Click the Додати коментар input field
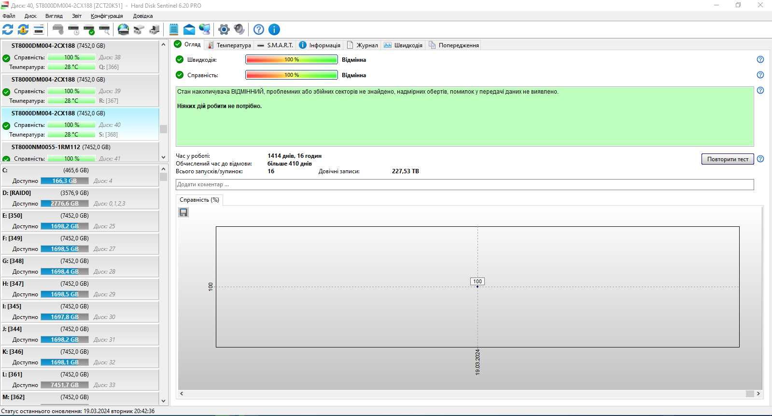The height and width of the screenshot is (416, 772). pos(464,184)
